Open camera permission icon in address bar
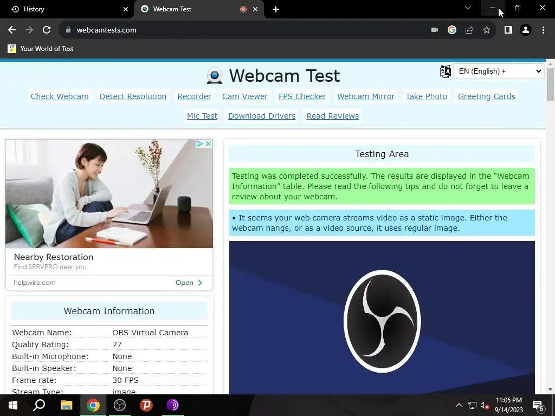555x416 pixels. 435,30
